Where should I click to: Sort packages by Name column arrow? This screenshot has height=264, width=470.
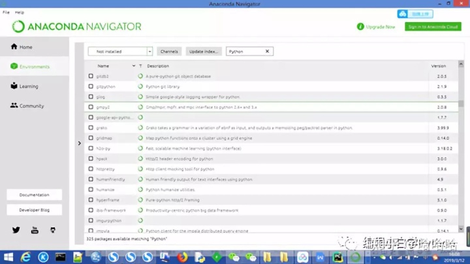(134, 66)
